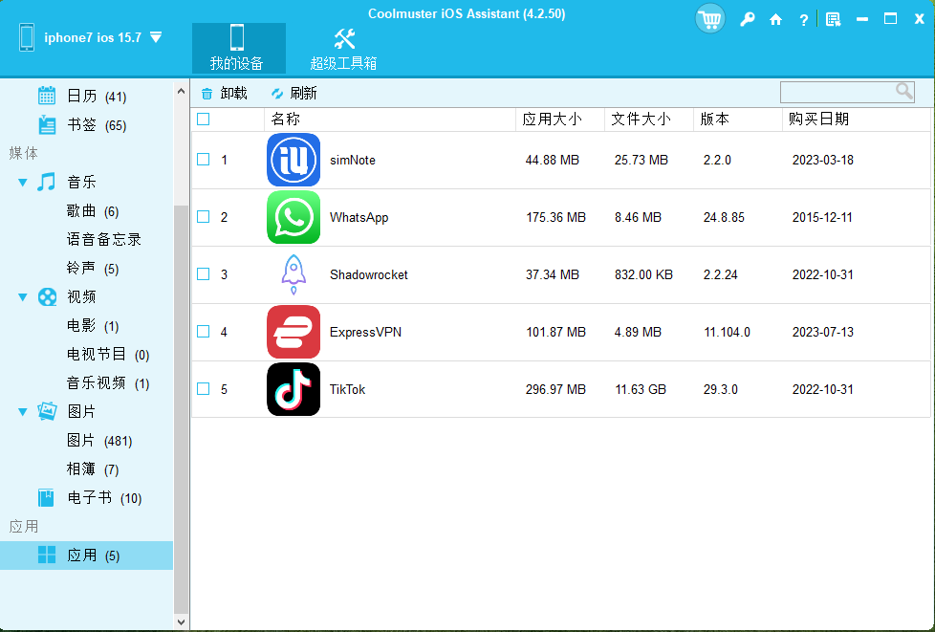Open the device selector dropdown arrow
This screenshot has width=935, height=632.
click(156, 37)
